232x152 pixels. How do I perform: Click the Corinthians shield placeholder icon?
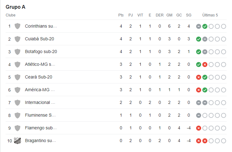pyautogui.click(x=17, y=26)
